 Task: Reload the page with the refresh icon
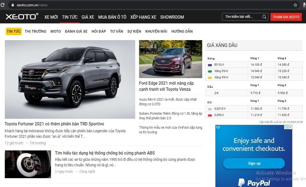pyautogui.click(x=2, y=5)
